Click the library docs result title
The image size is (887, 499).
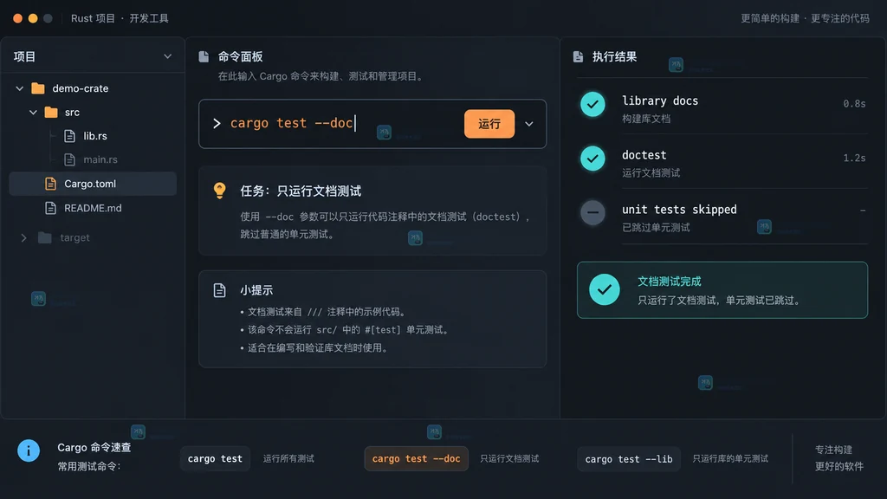(660, 100)
